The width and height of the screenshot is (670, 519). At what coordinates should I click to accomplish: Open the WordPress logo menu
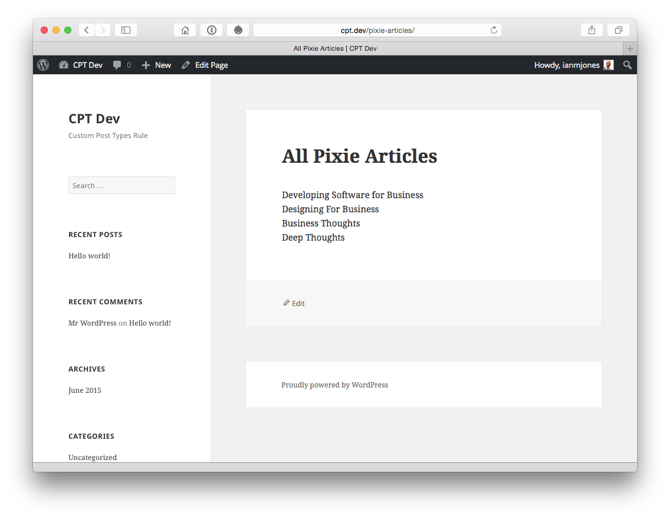tap(43, 65)
